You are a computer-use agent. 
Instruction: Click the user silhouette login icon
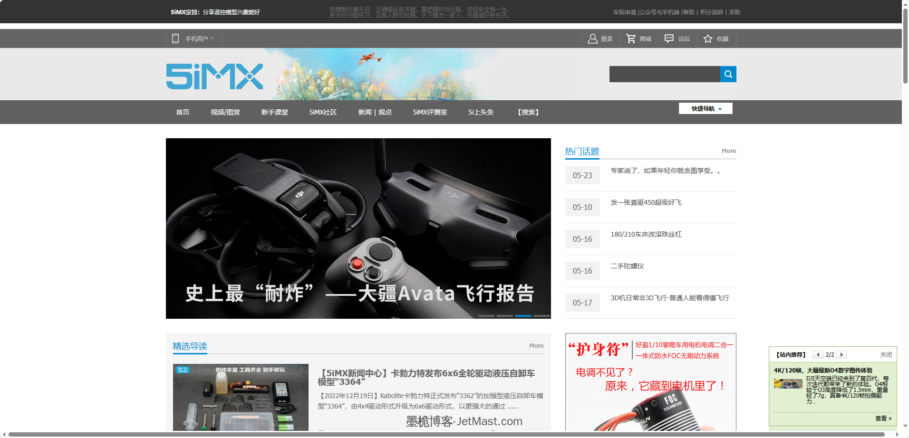[x=592, y=38]
